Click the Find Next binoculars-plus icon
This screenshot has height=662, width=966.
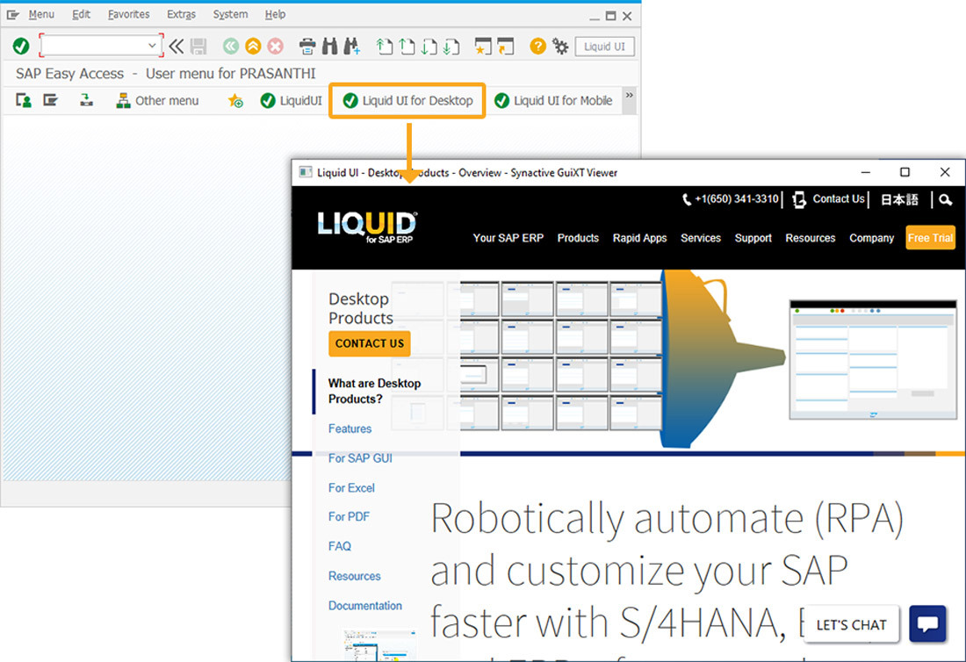pos(352,47)
